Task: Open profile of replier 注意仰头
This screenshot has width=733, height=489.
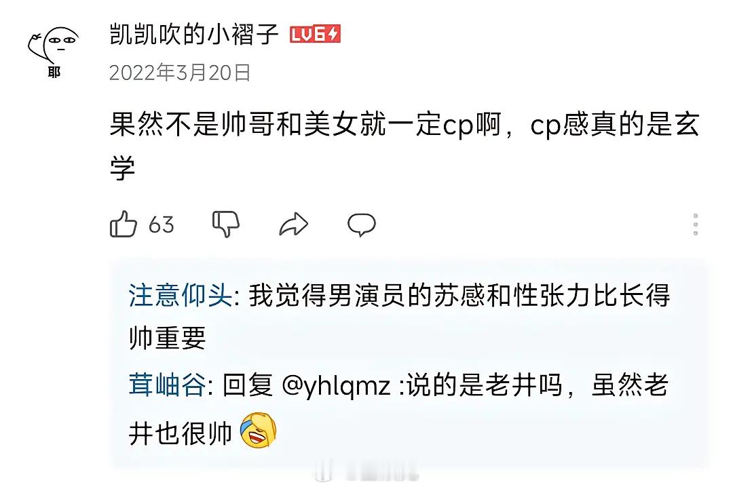Action: [x=181, y=296]
